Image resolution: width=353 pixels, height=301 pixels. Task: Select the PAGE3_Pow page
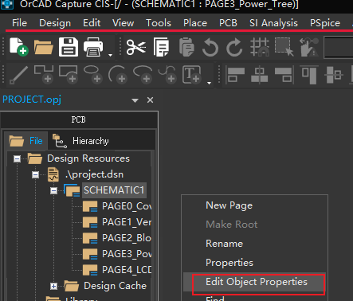tap(127, 254)
